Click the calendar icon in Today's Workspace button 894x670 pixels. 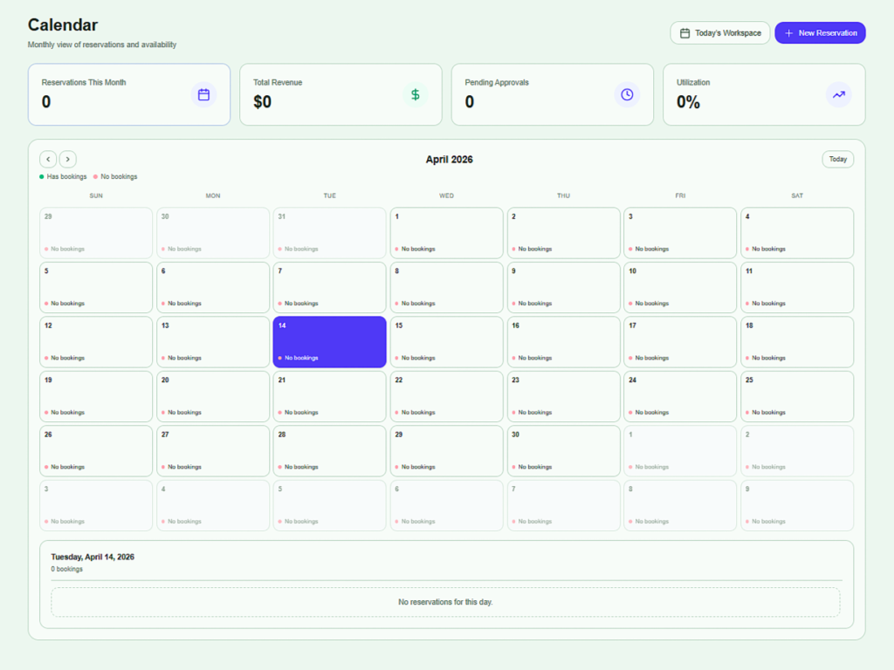click(x=685, y=33)
